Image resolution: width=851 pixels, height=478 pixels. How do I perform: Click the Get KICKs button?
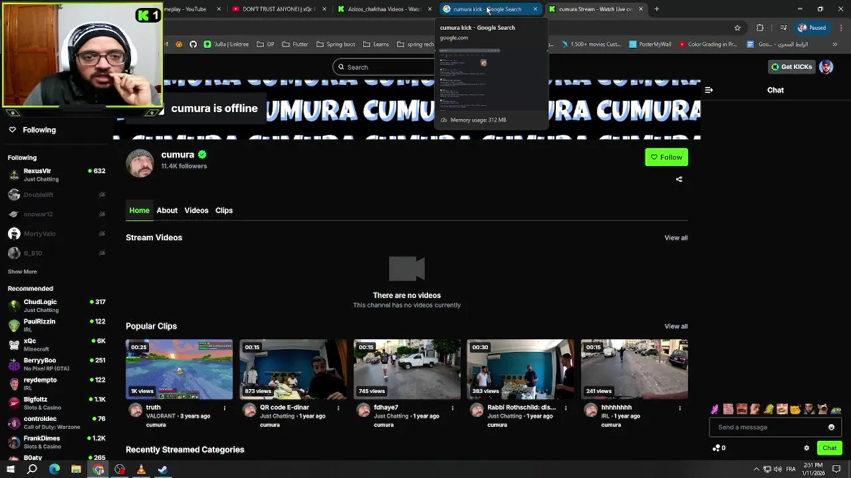791,67
